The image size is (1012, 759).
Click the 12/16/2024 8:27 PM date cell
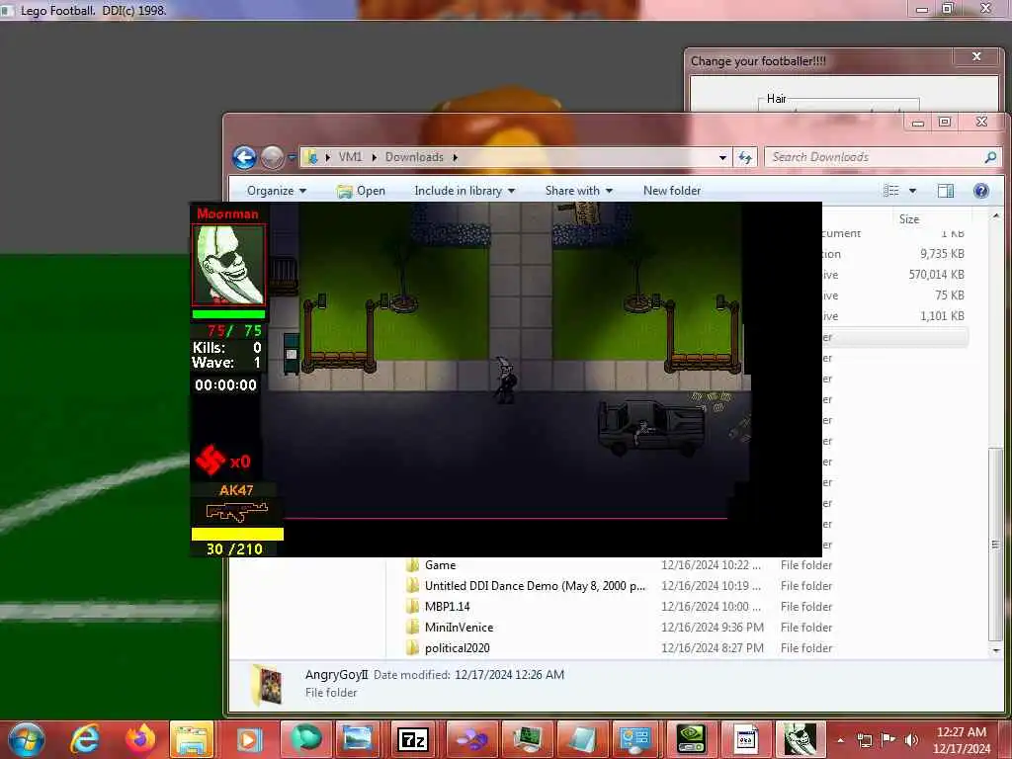point(713,648)
